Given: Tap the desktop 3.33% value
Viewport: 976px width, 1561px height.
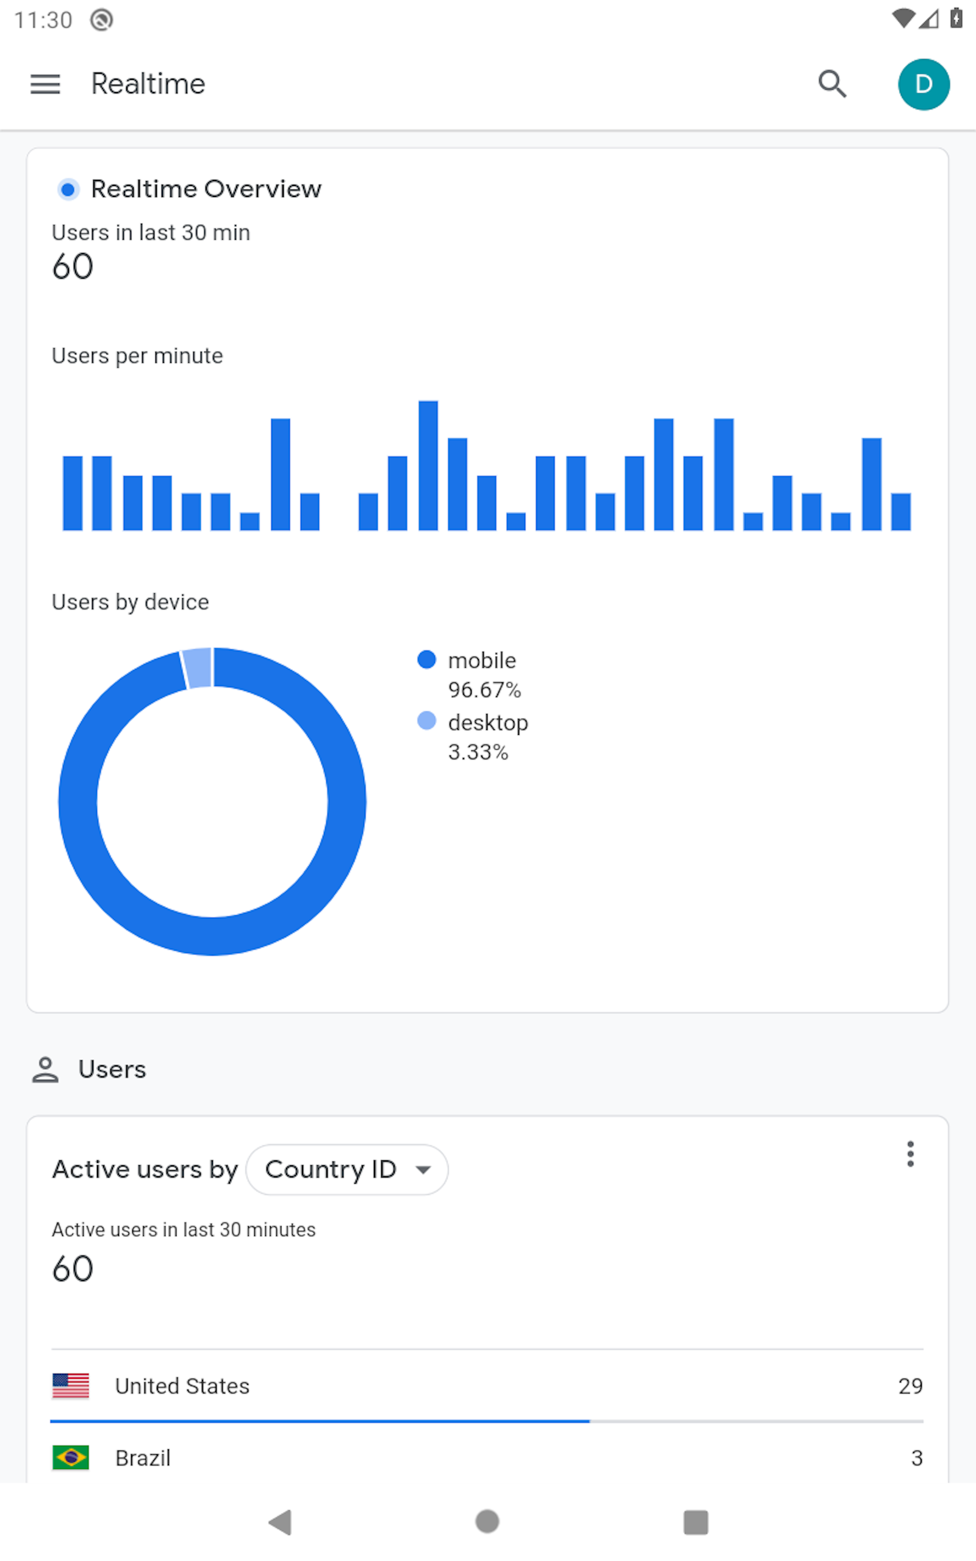Looking at the screenshot, I should 478,751.
